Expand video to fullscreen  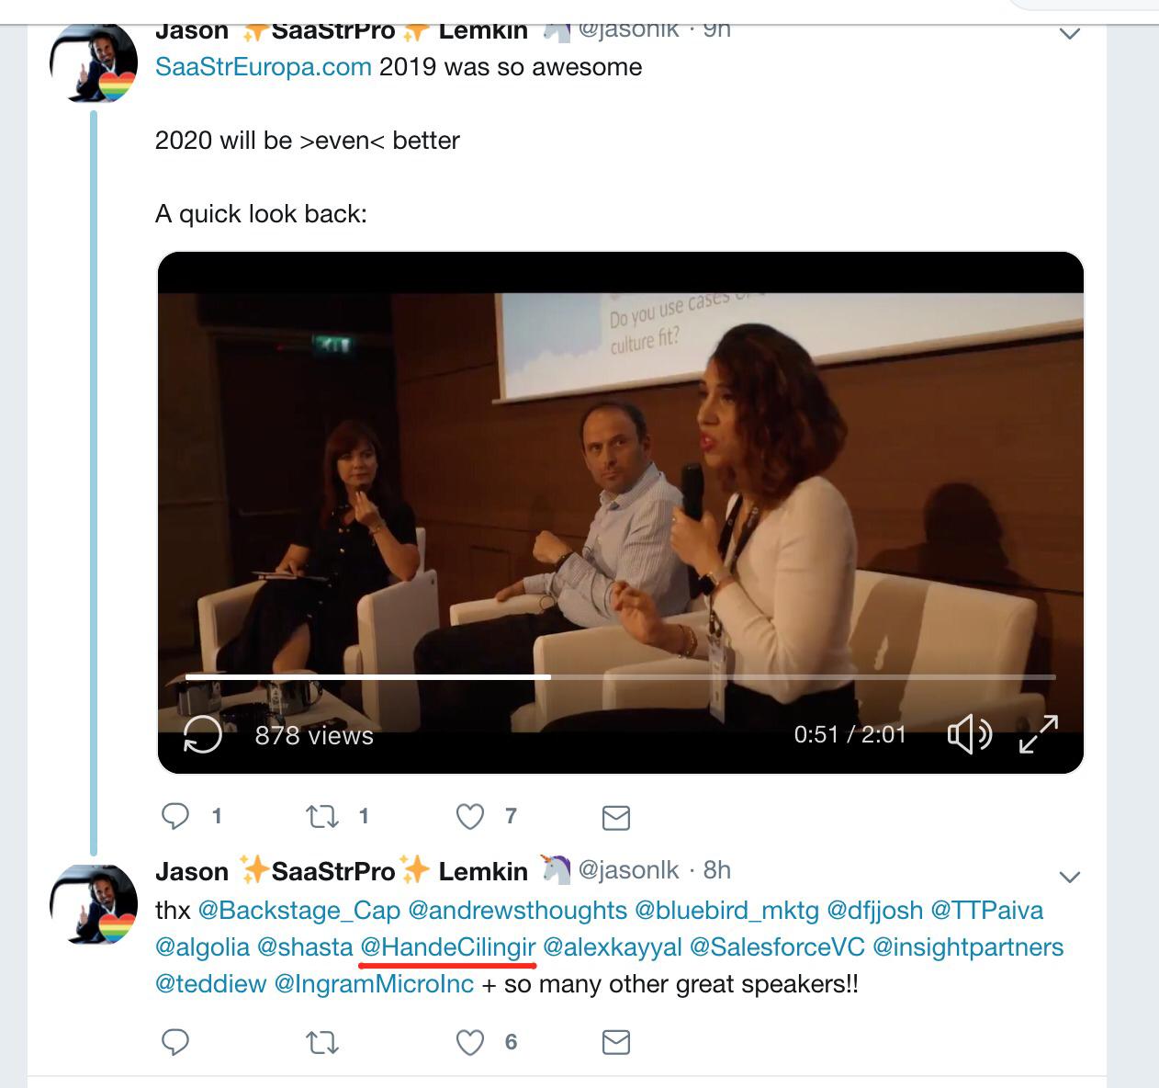tap(1039, 734)
